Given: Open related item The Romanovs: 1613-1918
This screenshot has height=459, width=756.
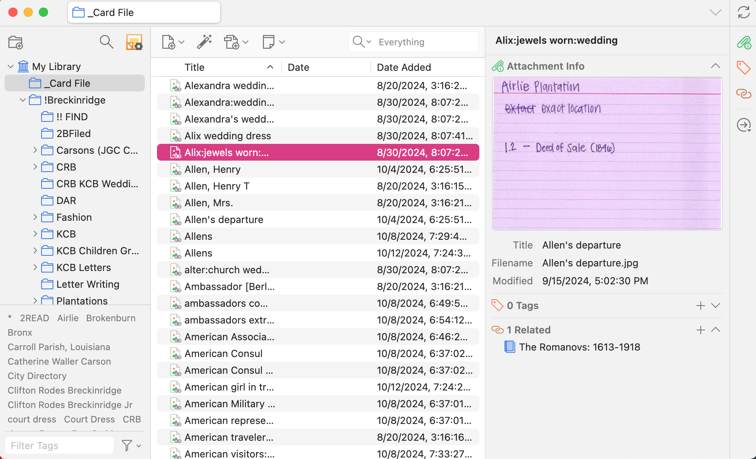Looking at the screenshot, I should [x=579, y=347].
